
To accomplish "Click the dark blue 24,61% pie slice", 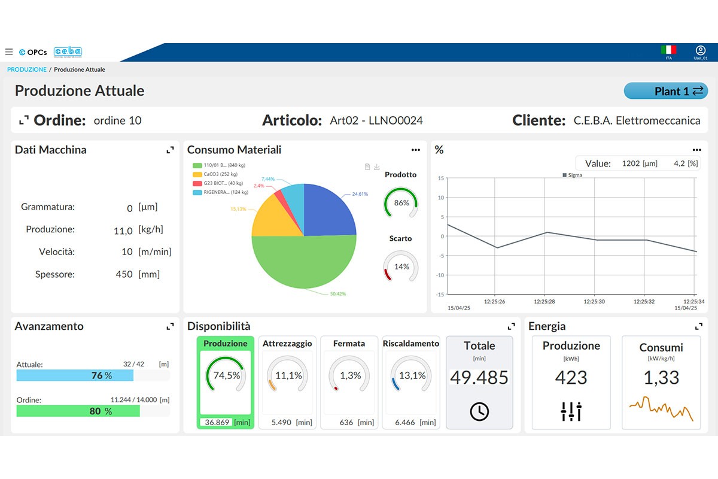I will tap(329, 210).
